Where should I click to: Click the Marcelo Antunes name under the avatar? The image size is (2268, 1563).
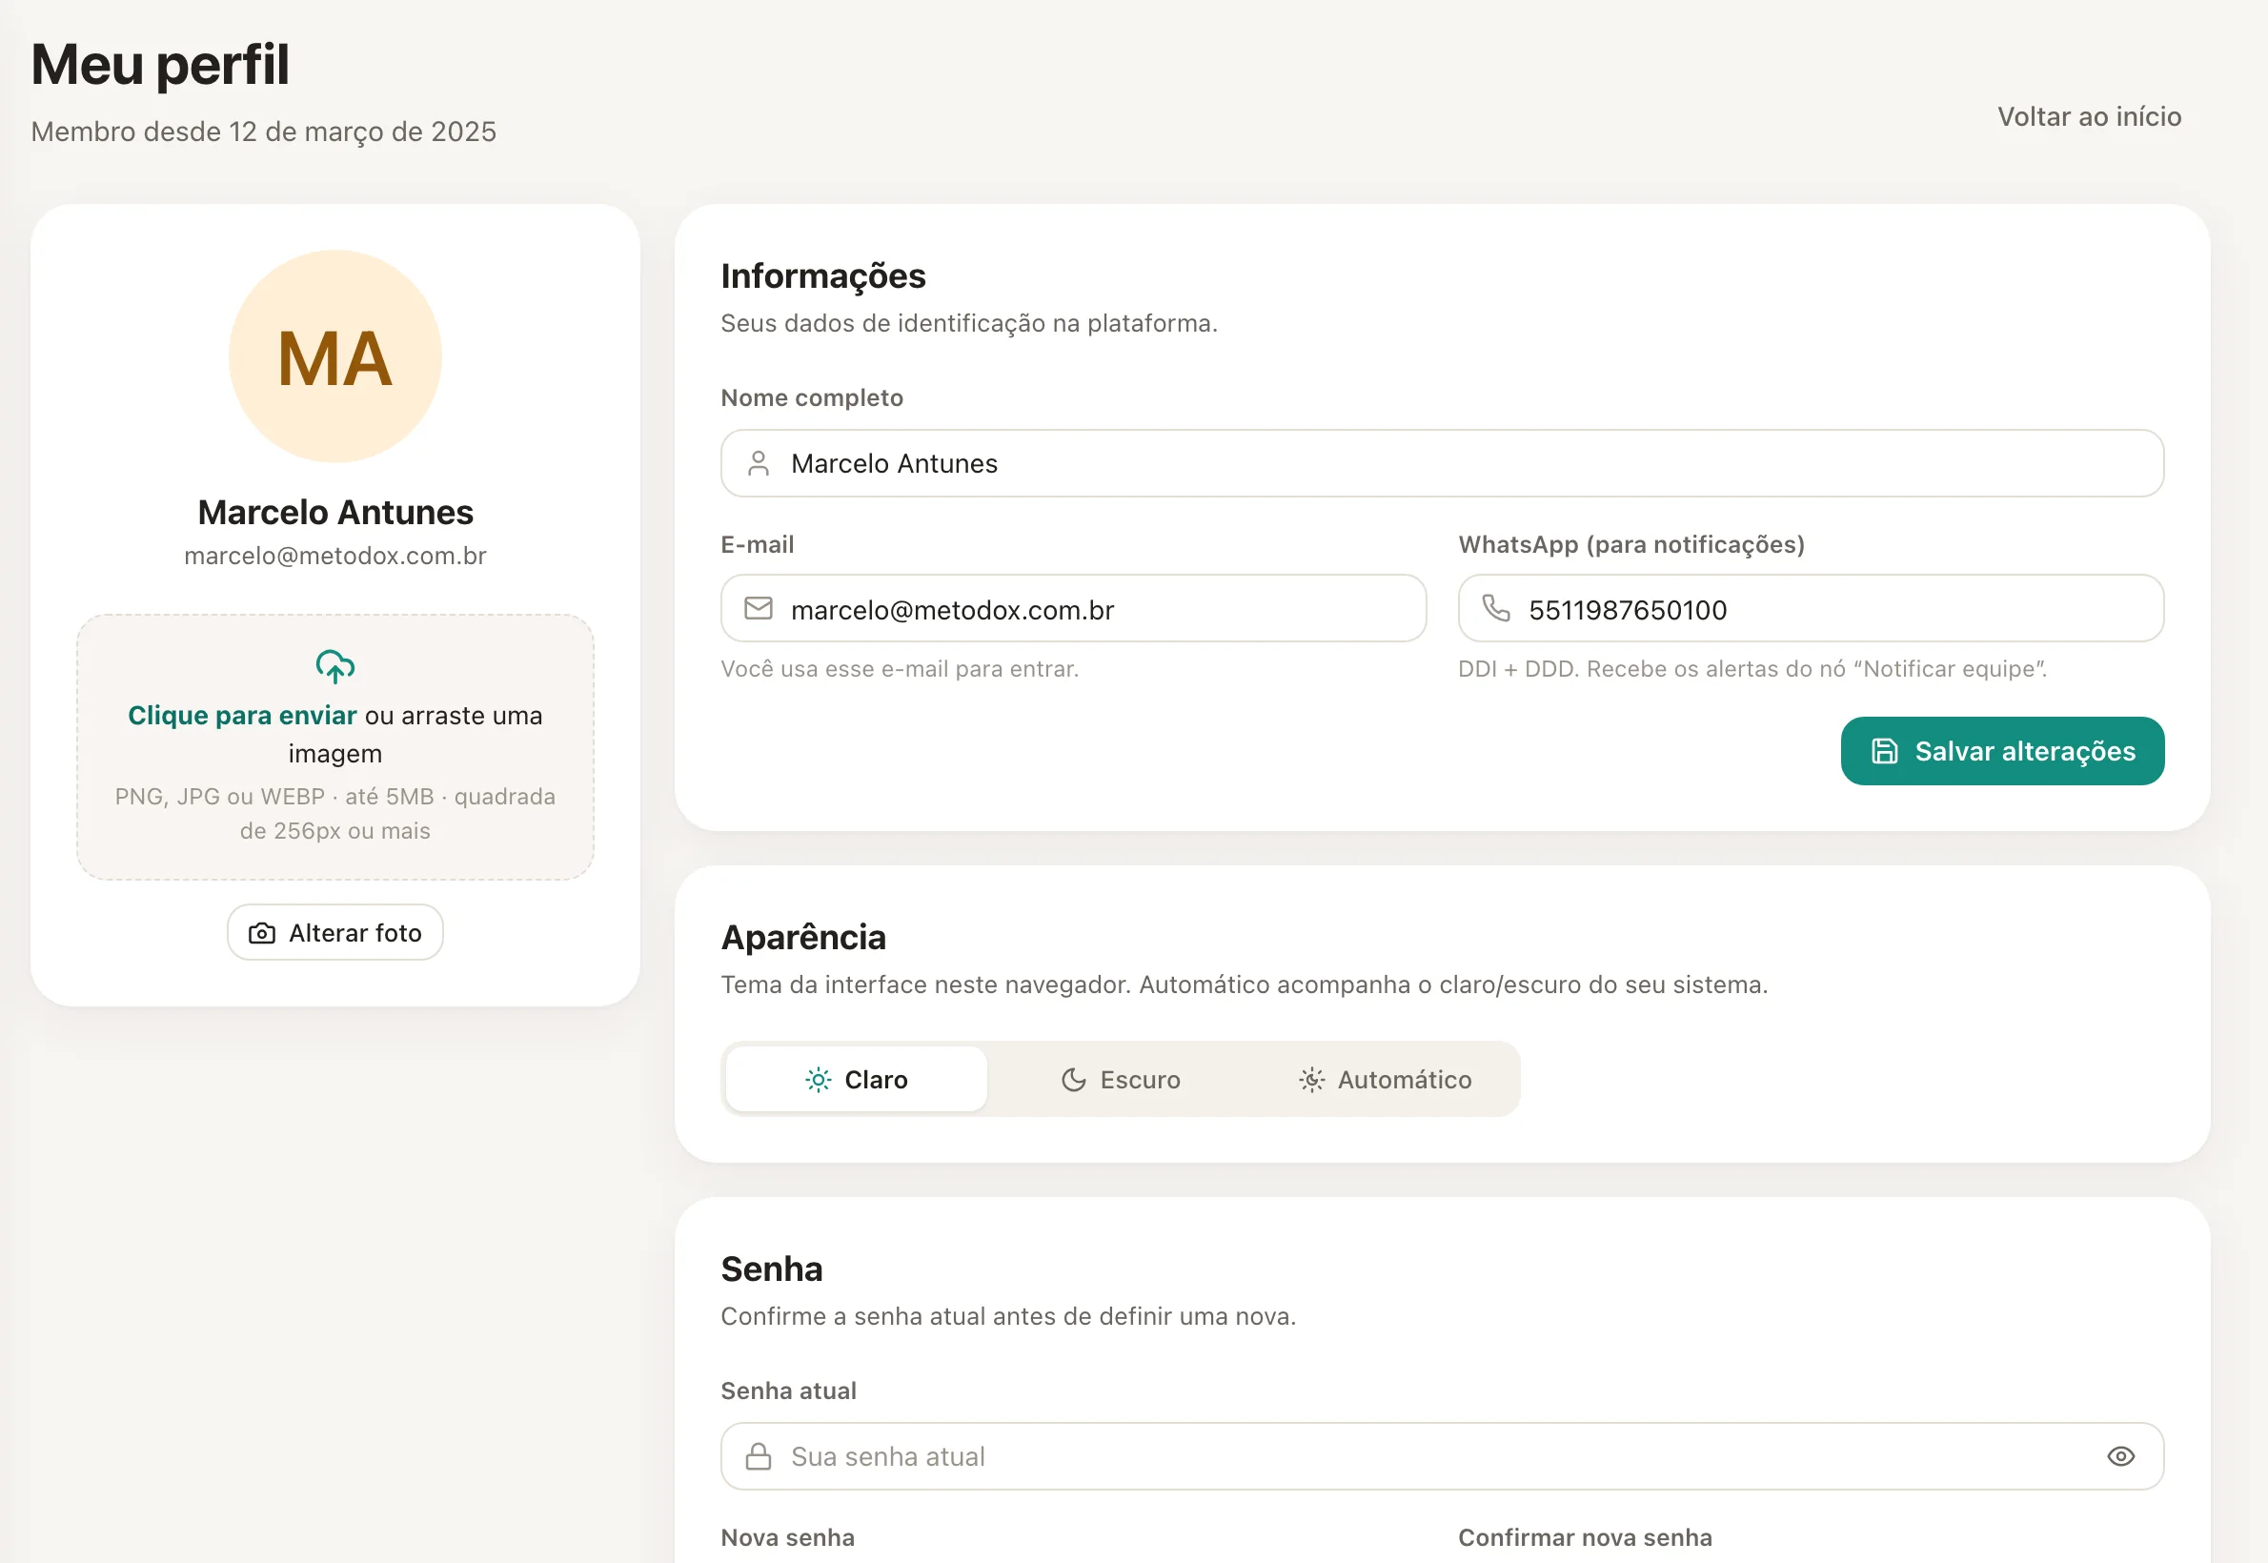coord(334,512)
